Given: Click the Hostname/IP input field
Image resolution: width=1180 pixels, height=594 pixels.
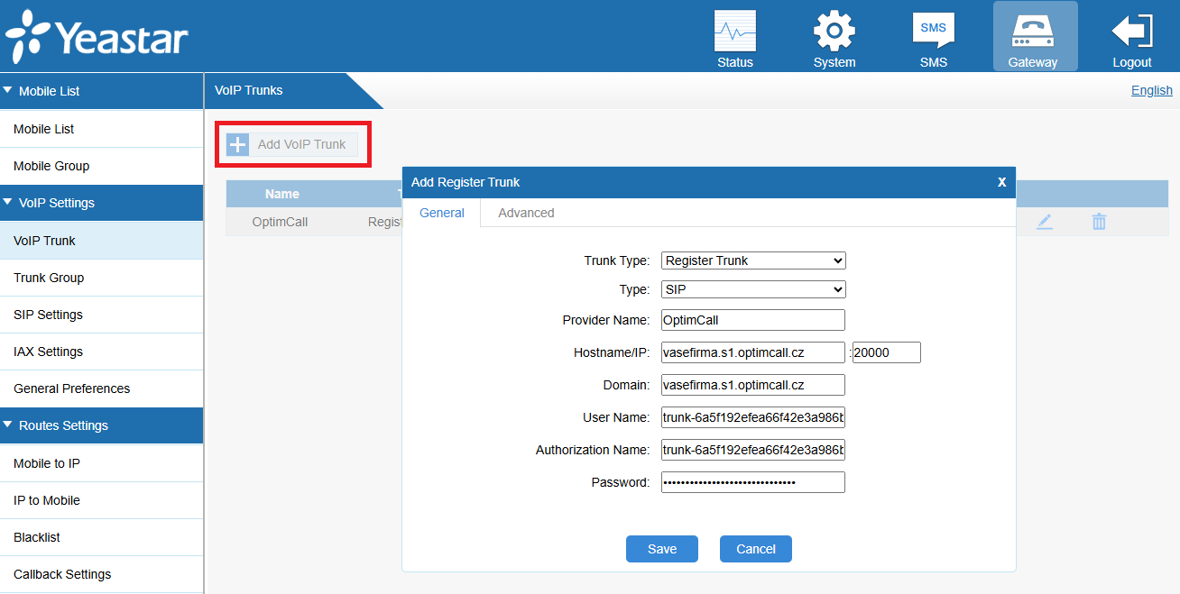Looking at the screenshot, I should tap(753, 352).
